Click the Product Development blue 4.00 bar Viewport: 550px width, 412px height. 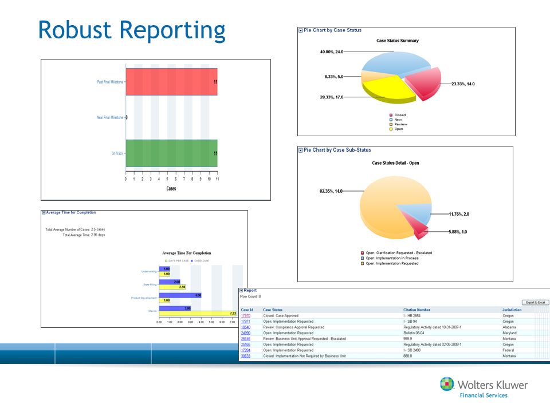[180, 295]
